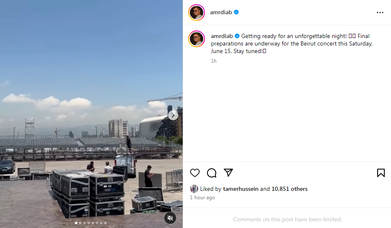This screenshot has height=228, width=391.
Task: Click the verified badge beside the header username
Action: pos(236,12)
